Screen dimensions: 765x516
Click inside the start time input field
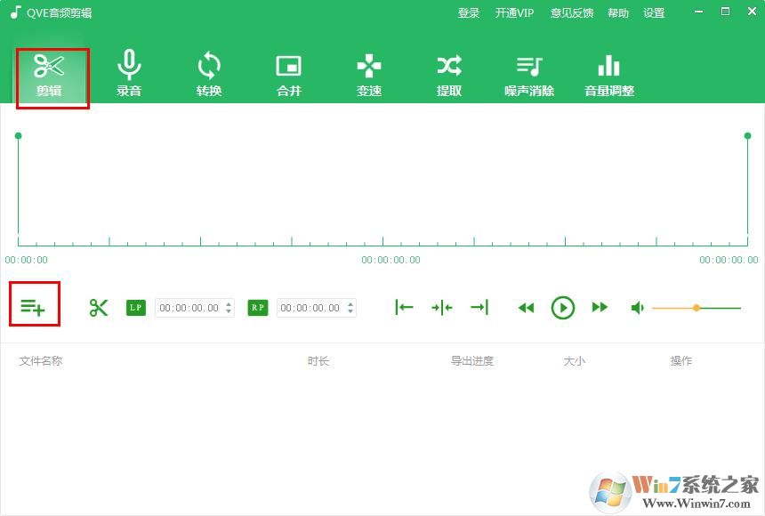(x=187, y=307)
